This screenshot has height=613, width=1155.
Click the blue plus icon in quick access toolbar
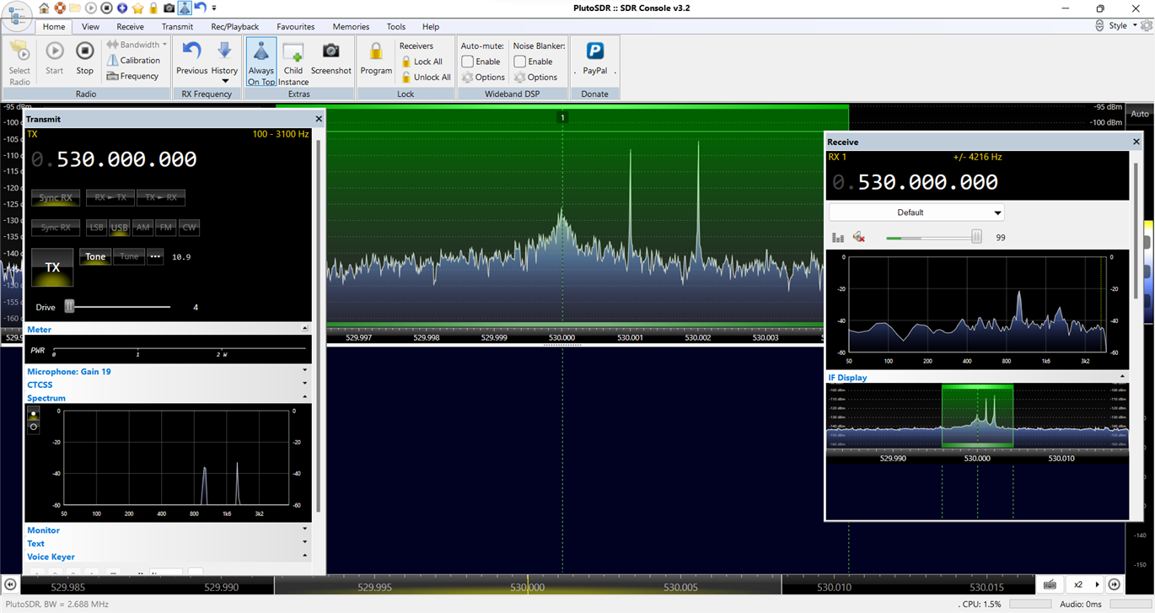(122, 8)
